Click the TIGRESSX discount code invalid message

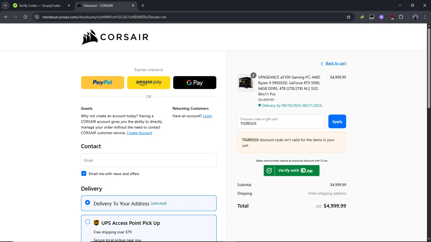(x=291, y=143)
